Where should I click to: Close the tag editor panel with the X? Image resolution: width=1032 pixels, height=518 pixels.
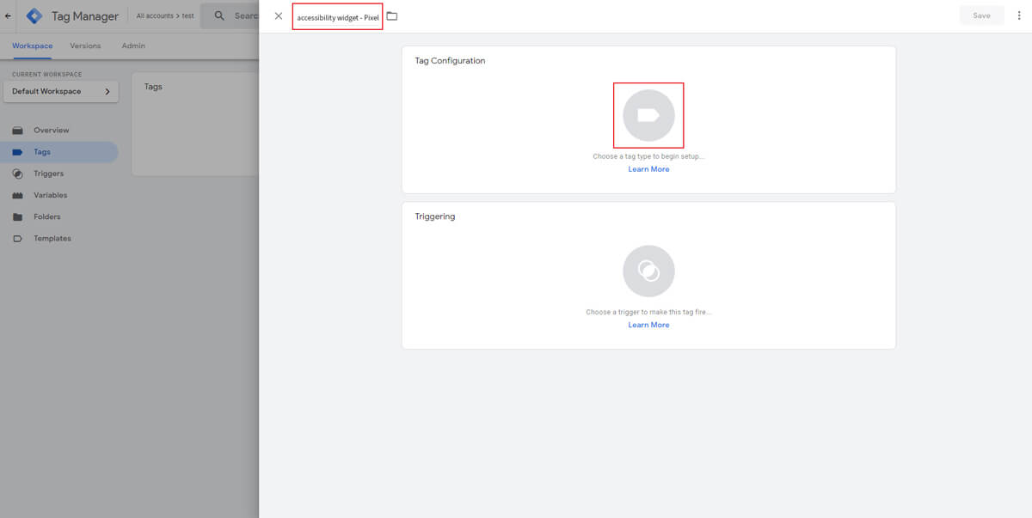coord(278,16)
